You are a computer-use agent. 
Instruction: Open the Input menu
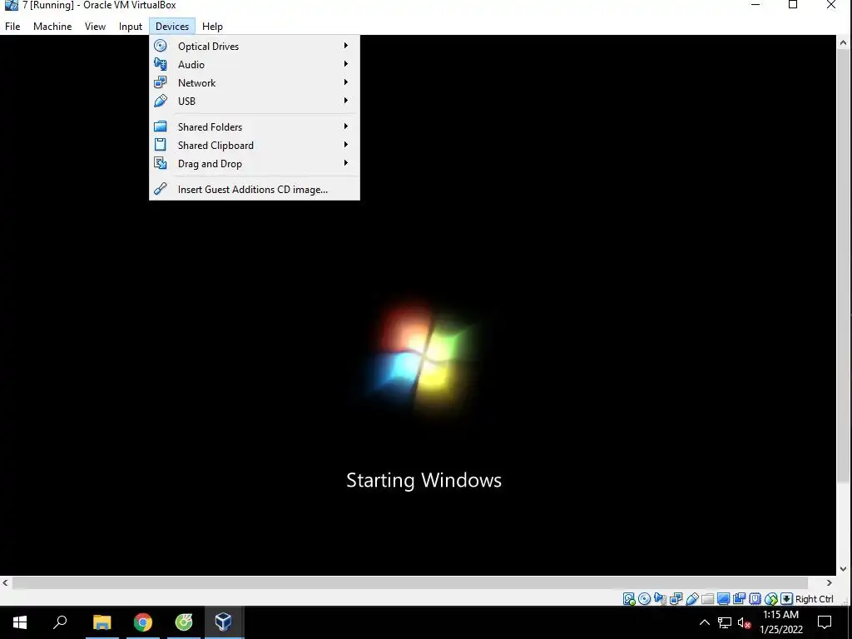(x=131, y=26)
